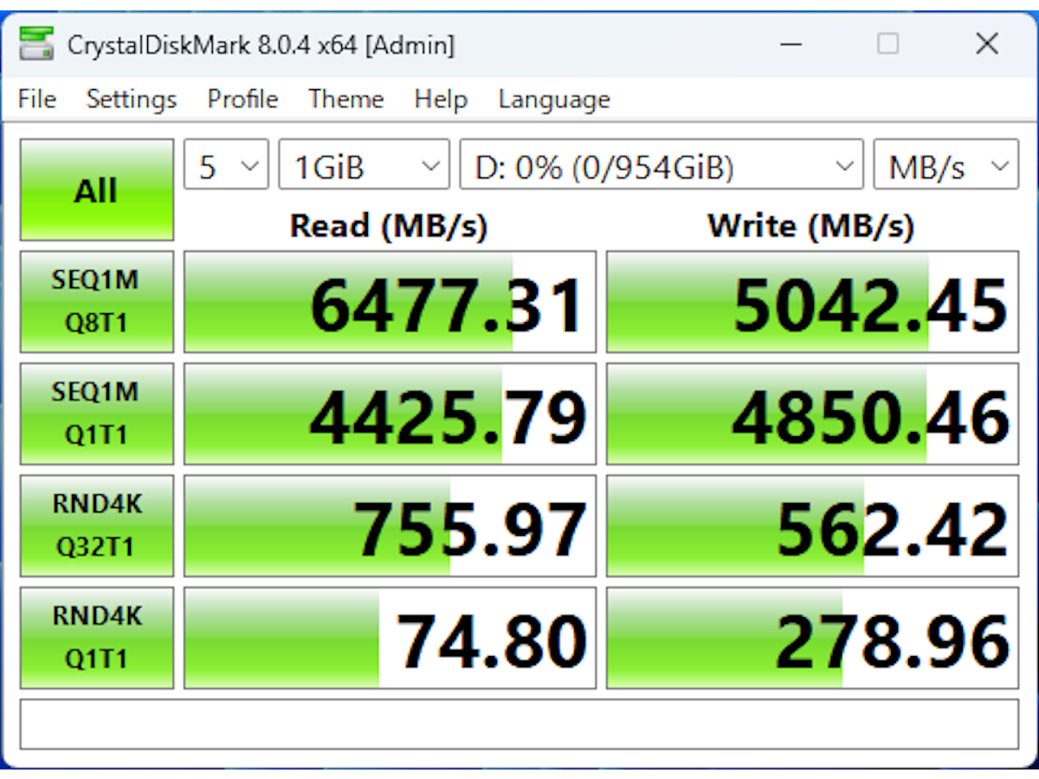1039x779 pixels.
Task: Open the File menu
Action: click(x=35, y=99)
